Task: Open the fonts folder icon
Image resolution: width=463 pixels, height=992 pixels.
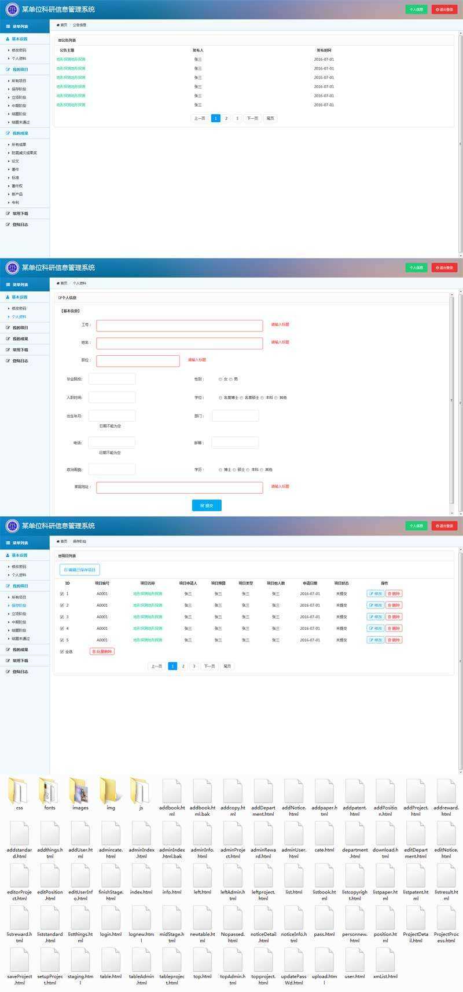Action: 50,791
